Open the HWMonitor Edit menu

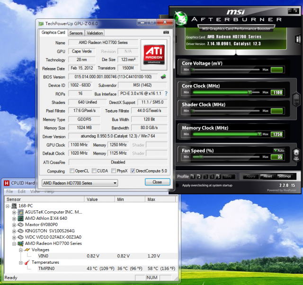coord(21,191)
